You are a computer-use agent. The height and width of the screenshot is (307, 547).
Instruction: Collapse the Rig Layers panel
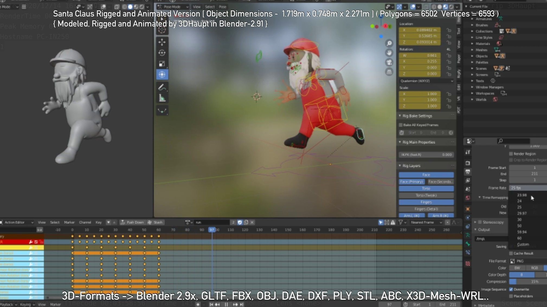coord(400,166)
